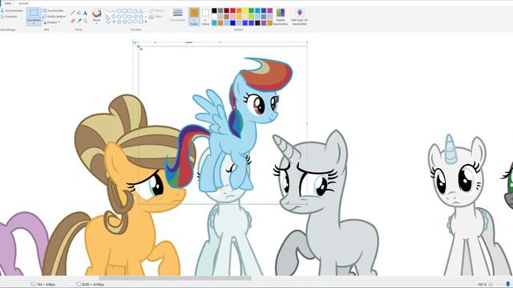Pick the bright red color swatch

point(232,10)
